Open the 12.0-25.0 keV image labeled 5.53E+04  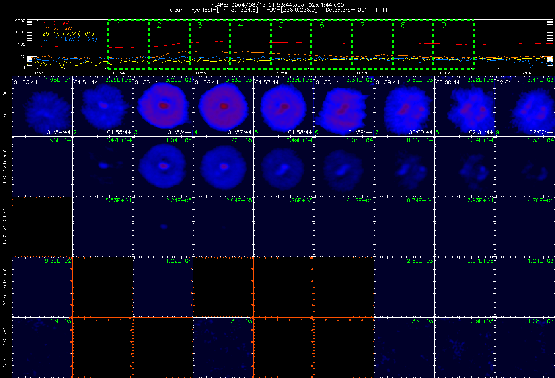point(103,227)
